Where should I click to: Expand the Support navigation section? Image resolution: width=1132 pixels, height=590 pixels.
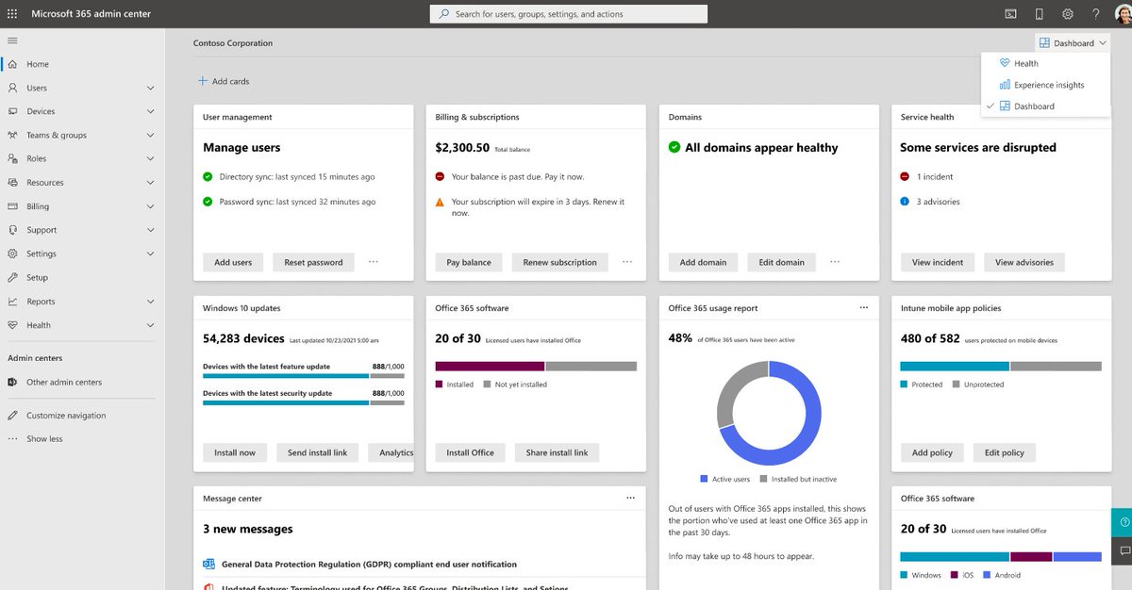[x=150, y=230]
